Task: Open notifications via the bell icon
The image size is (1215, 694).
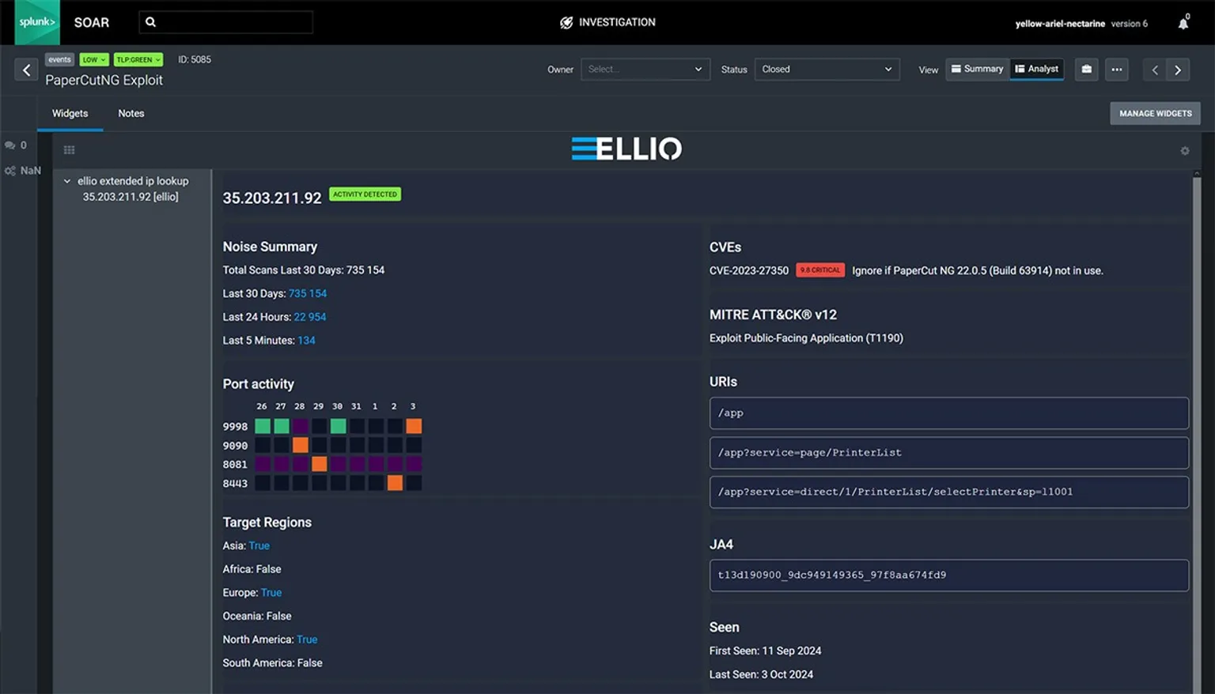Action: tap(1183, 23)
